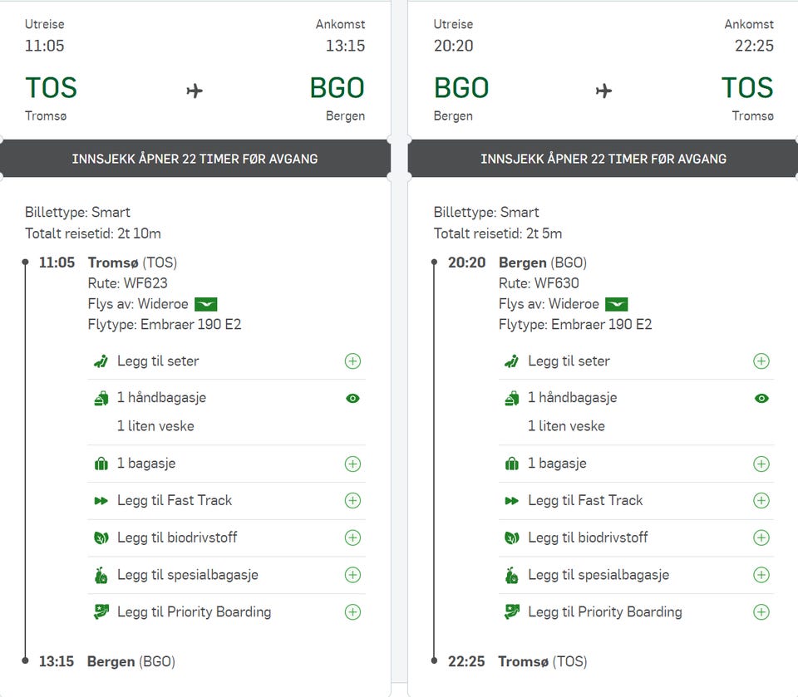The image size is (798, 697).
Task: Add special baggage plus on WF630
Action: click(x=761, y=575)
